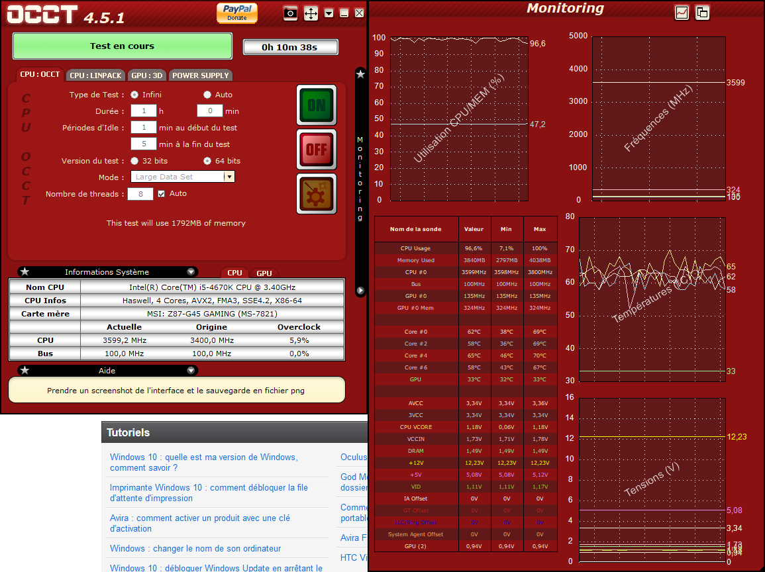Click the graph icon in the Monitoring header

682,13
